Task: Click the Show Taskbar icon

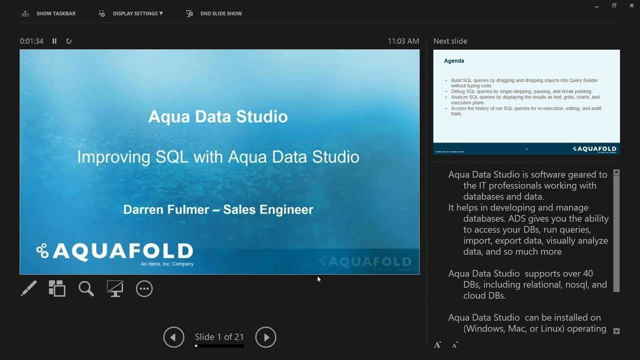Action: [25, 13]
